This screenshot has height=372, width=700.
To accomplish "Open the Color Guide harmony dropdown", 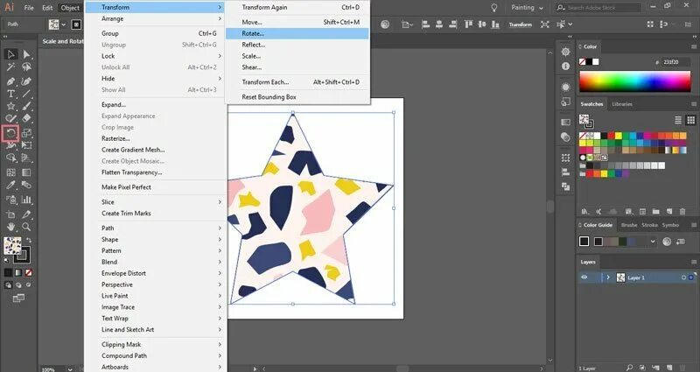I will coord(653,242).
